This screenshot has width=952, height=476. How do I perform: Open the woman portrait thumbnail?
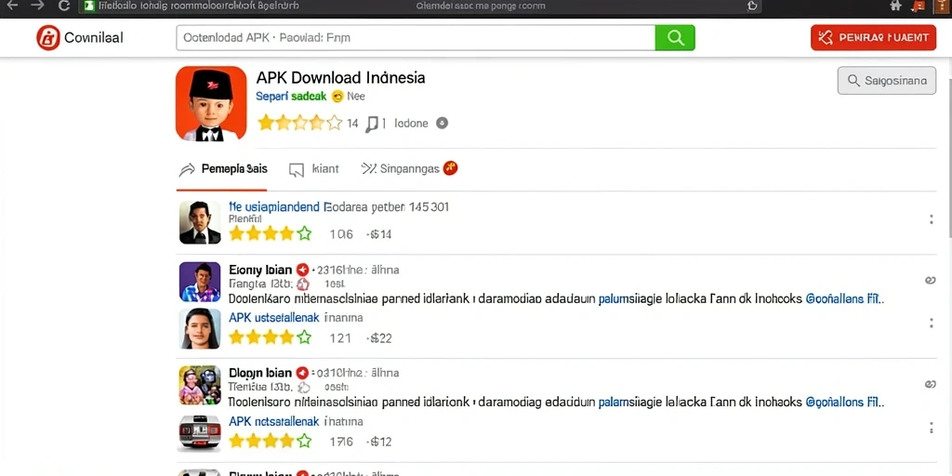click(x=201, y=328)
